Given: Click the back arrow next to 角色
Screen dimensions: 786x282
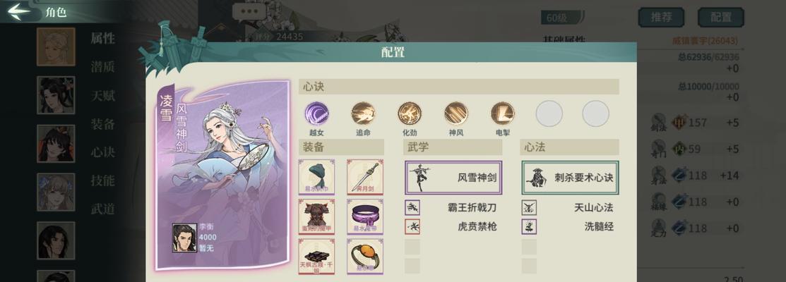Looking at the screenshot, I should [x=19, y=11].
